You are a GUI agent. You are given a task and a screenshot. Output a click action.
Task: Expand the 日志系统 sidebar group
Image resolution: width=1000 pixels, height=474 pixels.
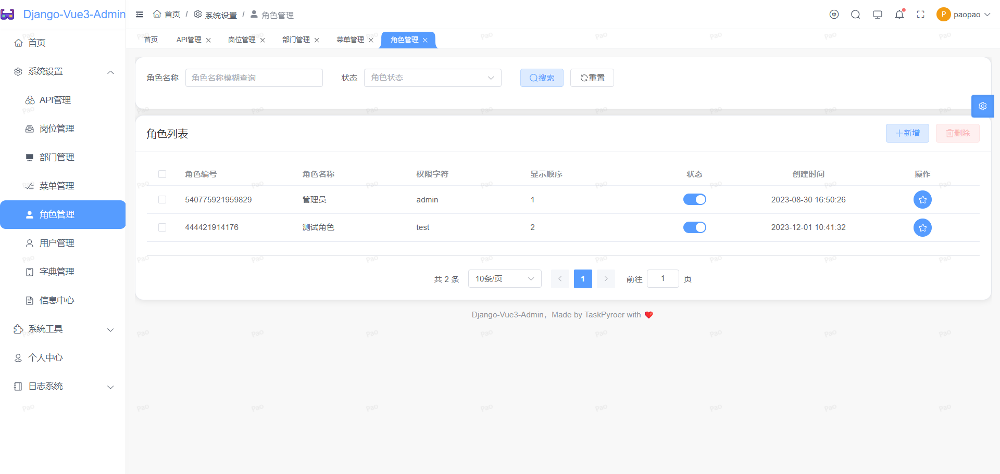click(x=63, y=387)
